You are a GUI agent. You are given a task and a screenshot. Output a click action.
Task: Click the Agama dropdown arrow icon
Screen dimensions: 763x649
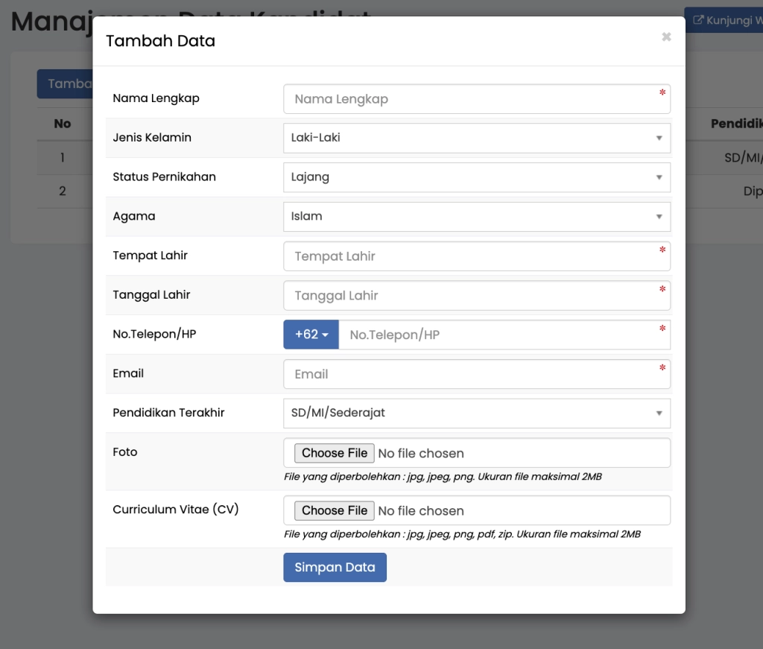[x=659, y=217]
